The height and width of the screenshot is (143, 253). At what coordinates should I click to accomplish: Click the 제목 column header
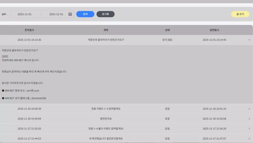click(106, 30)
